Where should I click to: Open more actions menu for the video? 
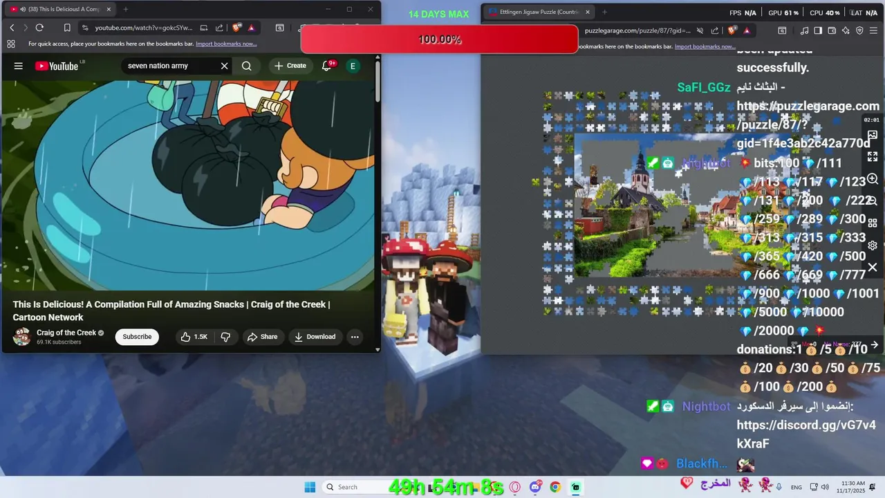[355, 337]
